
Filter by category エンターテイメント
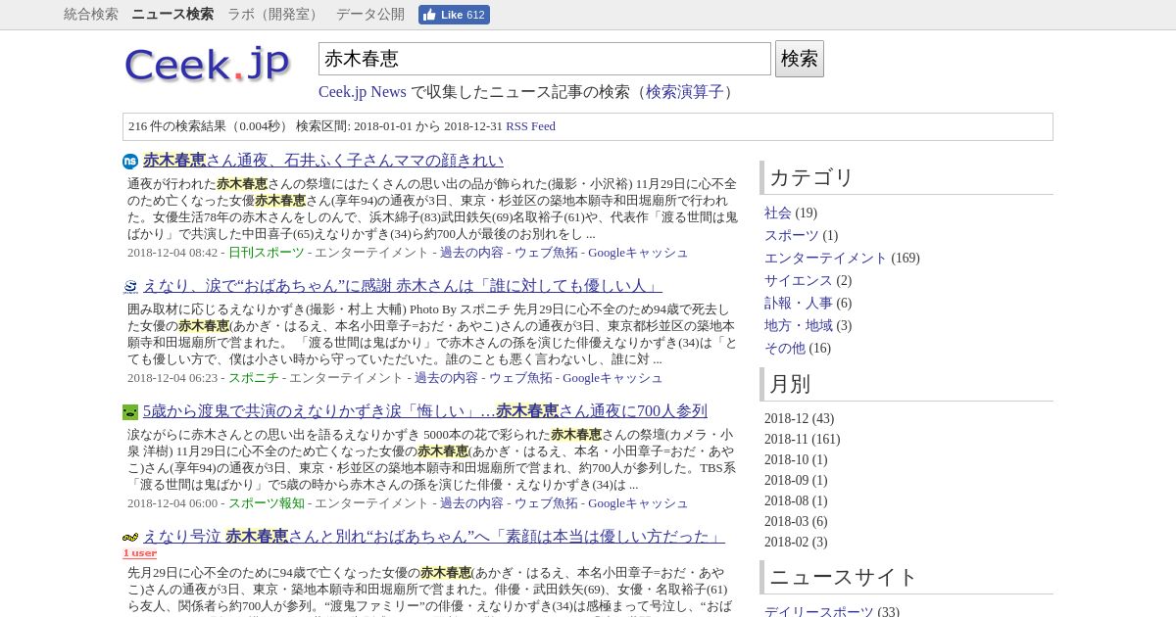click(825, 259)
